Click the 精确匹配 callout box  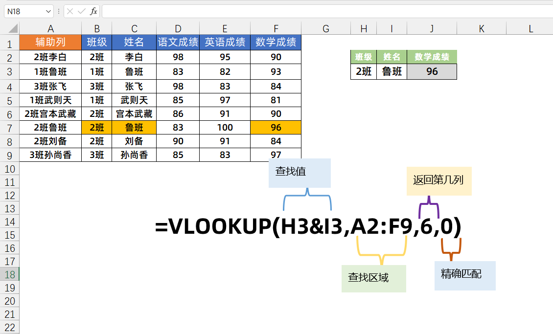[464, 275]
